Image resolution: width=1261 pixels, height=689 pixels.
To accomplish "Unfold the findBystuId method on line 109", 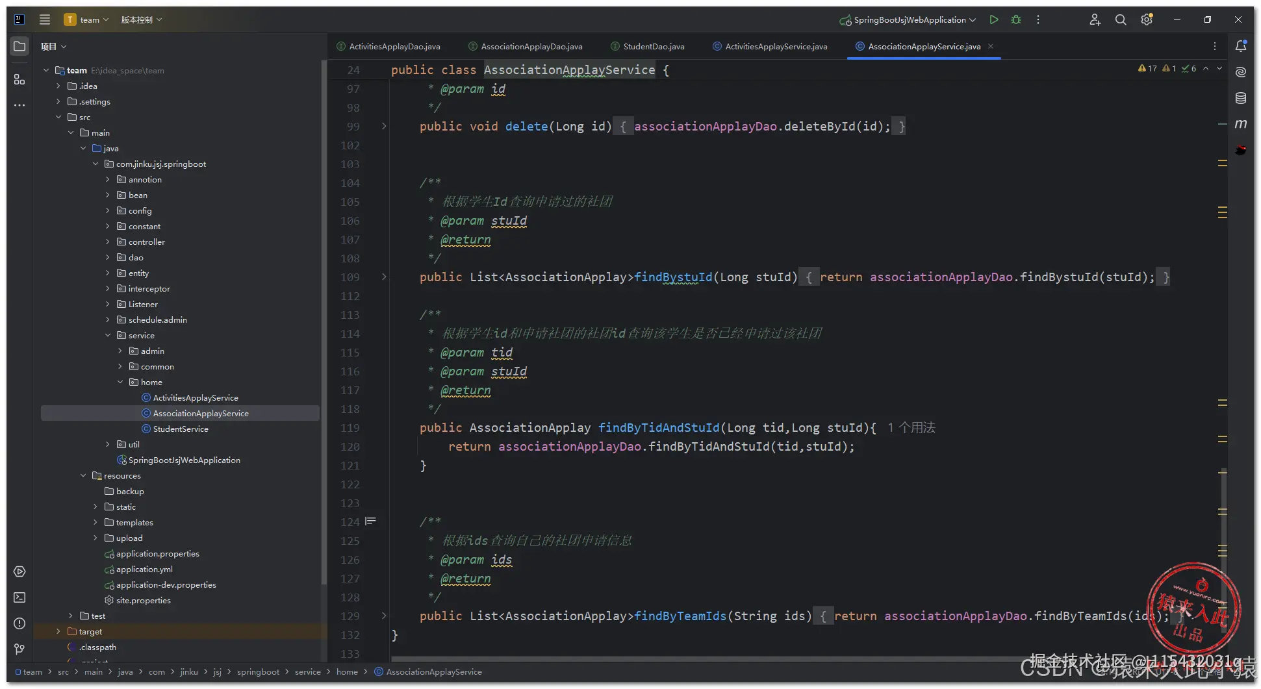I will point(384,277).
